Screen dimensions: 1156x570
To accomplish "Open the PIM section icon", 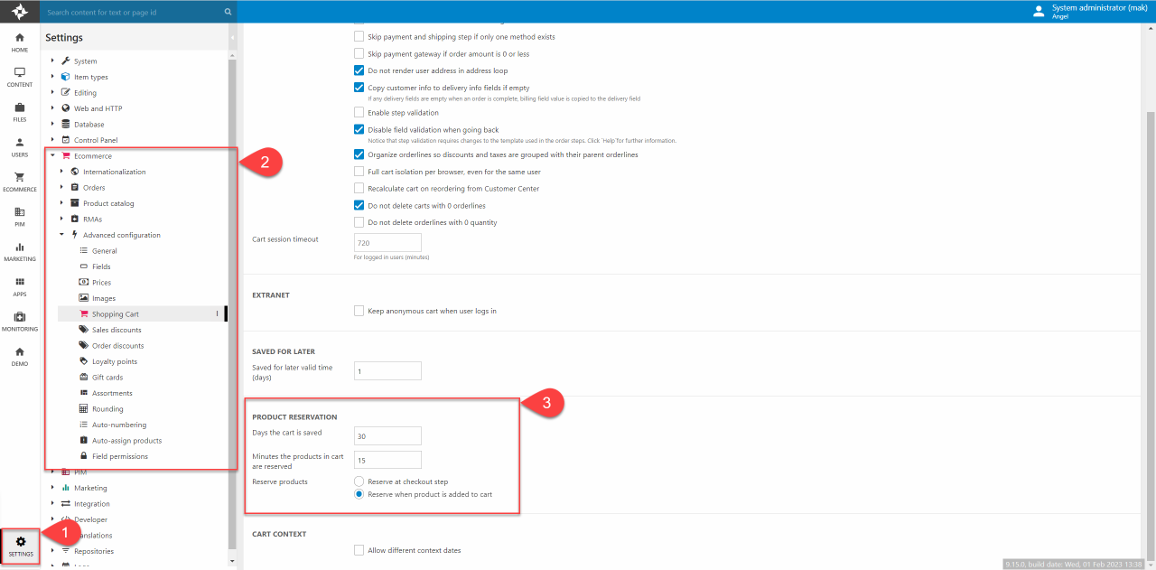I will click(19, 217).
